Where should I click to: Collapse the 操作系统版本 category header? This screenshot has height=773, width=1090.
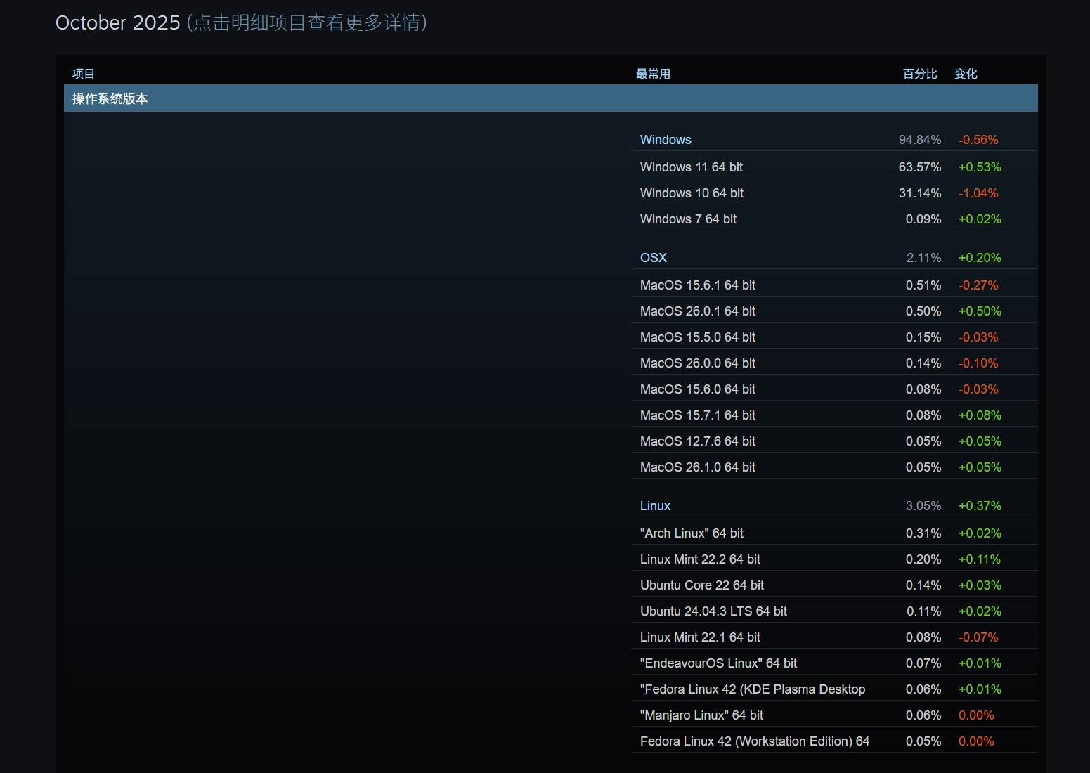click(x=110, y=98)
